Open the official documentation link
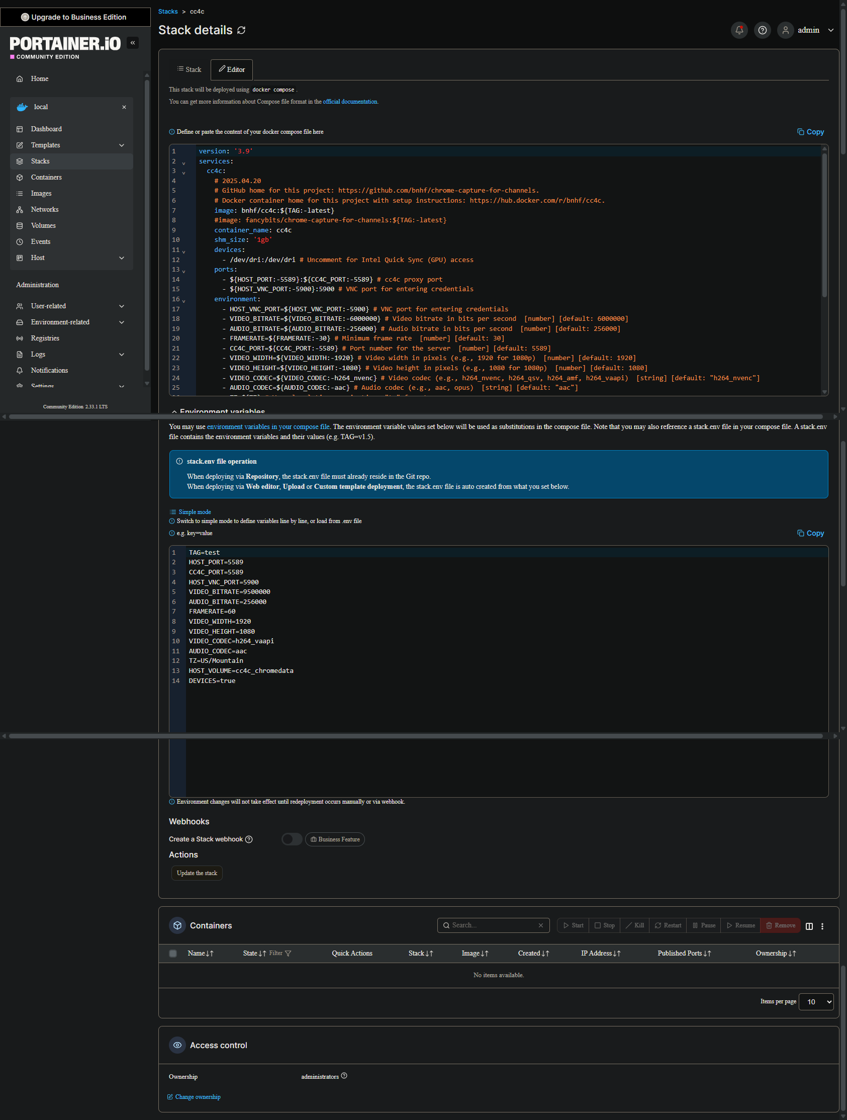This screenshot has height=1120, width=847. [350, 102]
